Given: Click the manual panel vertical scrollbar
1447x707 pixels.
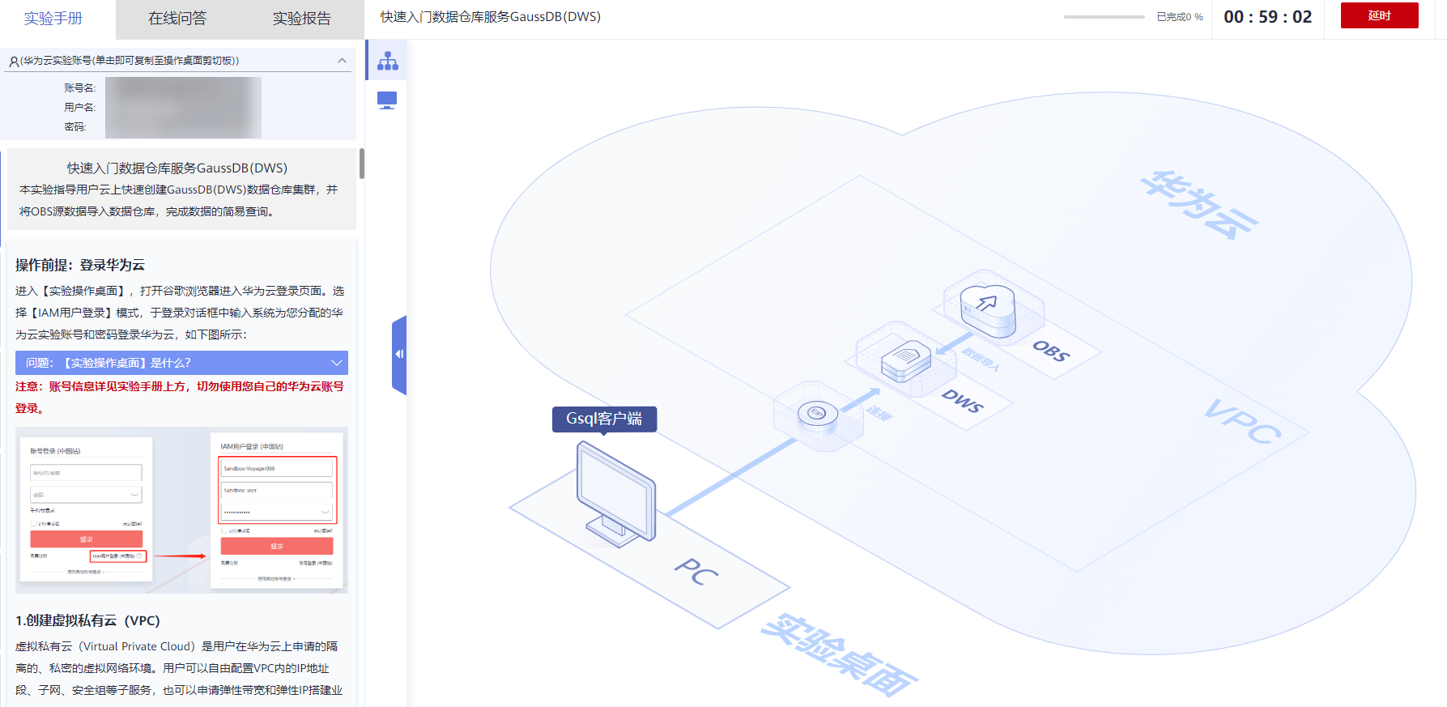Looking at the screenshot, I should click(361, 164).
